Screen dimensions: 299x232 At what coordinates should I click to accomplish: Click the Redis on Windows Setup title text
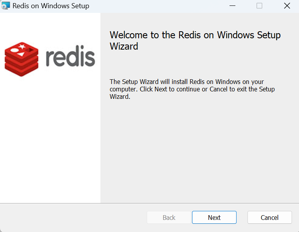51,6
